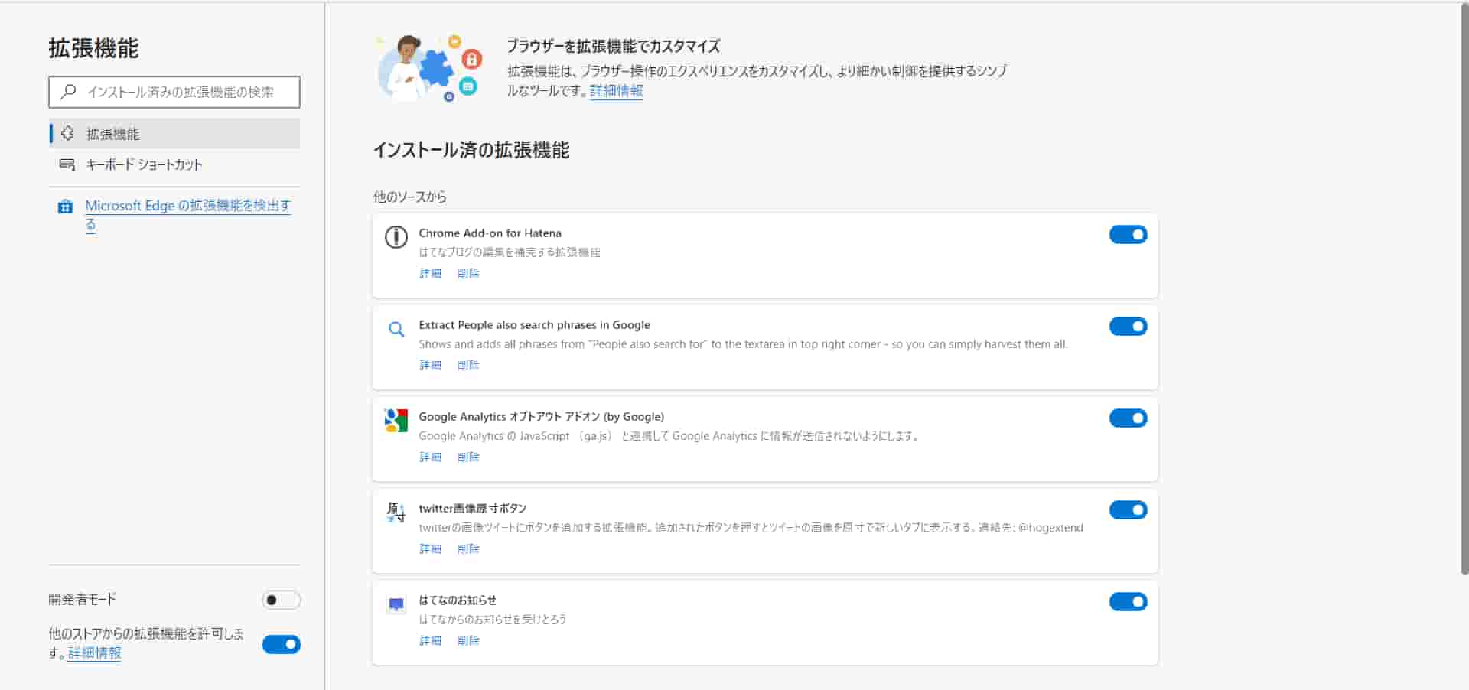Click the Chrome Add-on for Hatena title
The width and height of the screenshot is (1469, 690).
point(490,233)
